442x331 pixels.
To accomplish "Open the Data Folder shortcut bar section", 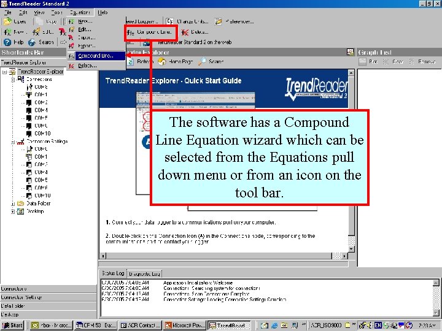I will pos(48,306).
